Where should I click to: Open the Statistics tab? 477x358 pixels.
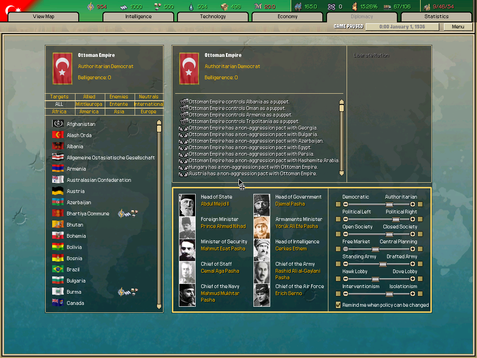click(436, 16)
